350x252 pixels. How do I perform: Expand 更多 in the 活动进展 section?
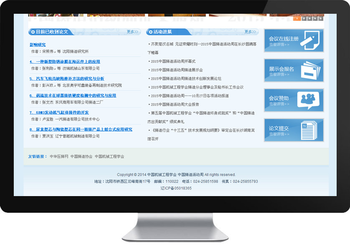[x=250, y=32]
